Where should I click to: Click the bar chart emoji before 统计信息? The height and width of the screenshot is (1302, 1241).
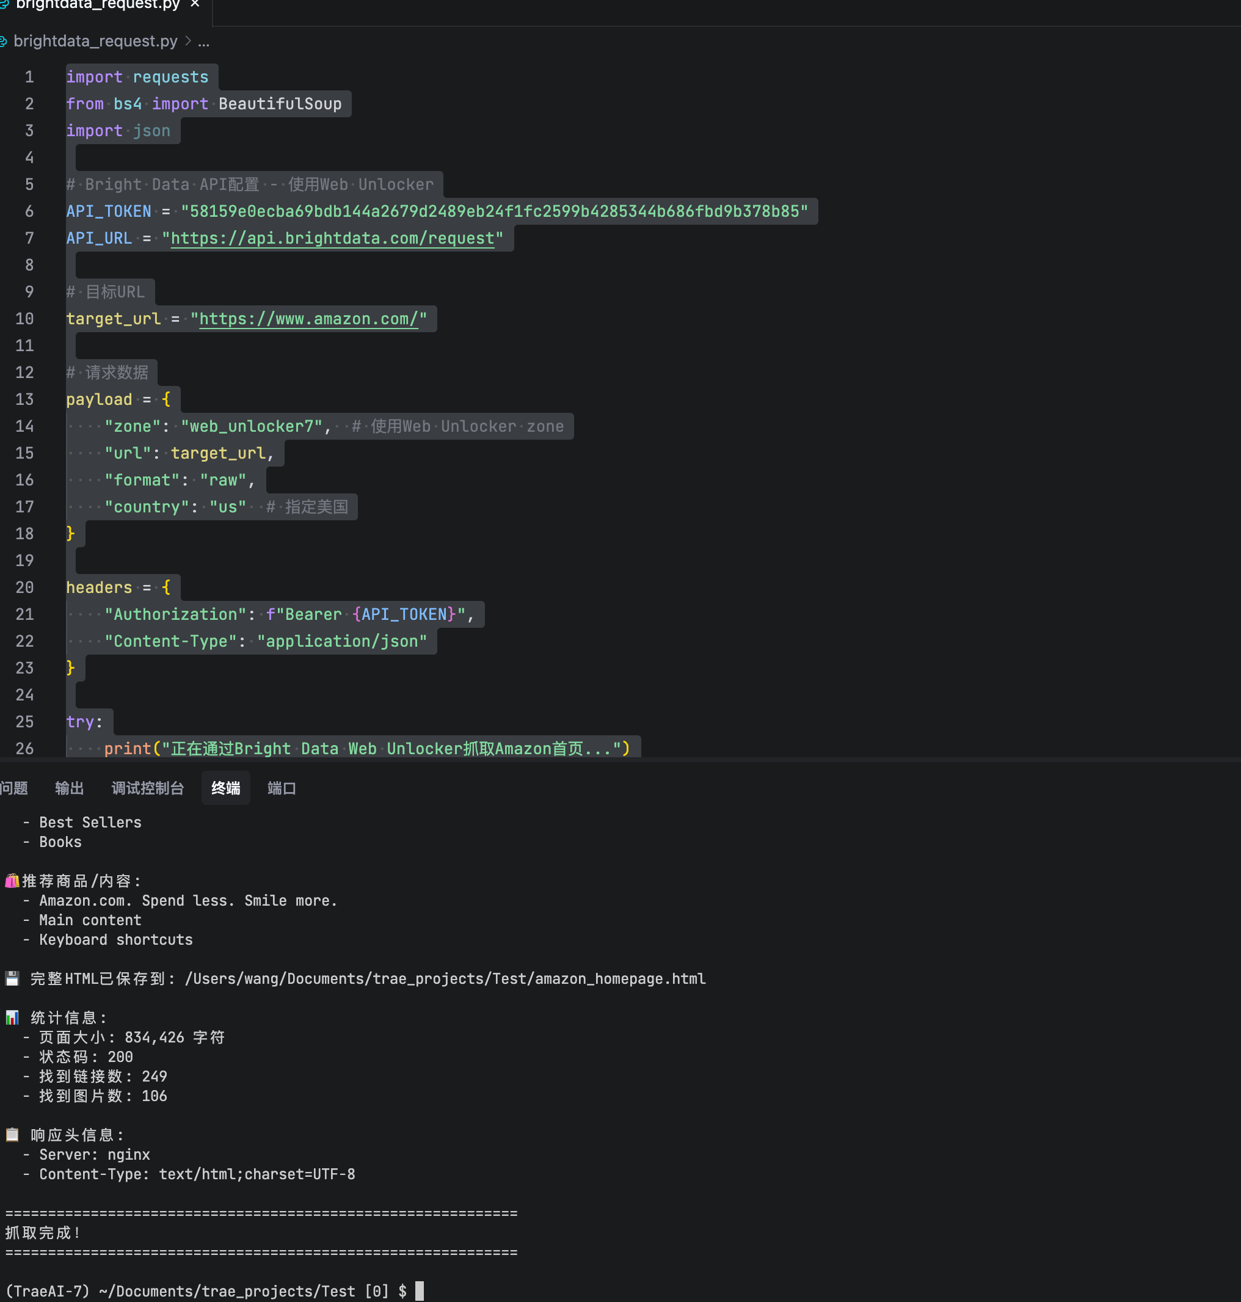[x=12, y=1017]
